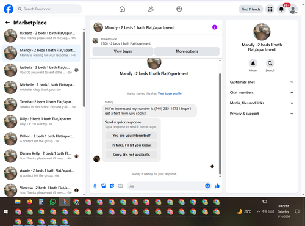Open the Dillion conversation
The height and width of the screenshot is (226, 305).
pyautogui.click(x=41, y=139)
